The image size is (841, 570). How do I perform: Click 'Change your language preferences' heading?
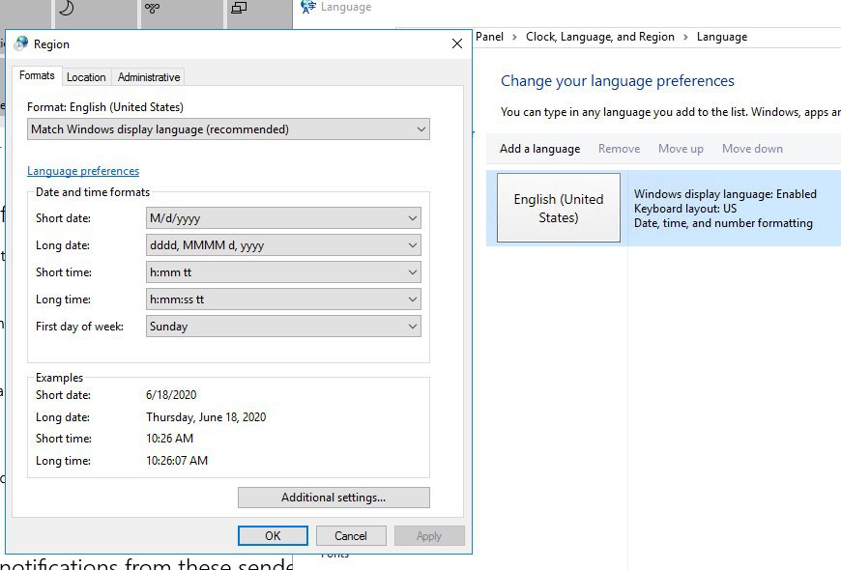pos(618,81)
